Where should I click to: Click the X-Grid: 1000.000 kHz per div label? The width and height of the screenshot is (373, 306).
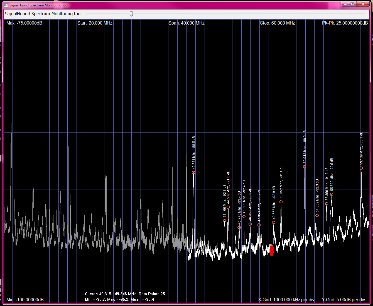tap(286, 300)
